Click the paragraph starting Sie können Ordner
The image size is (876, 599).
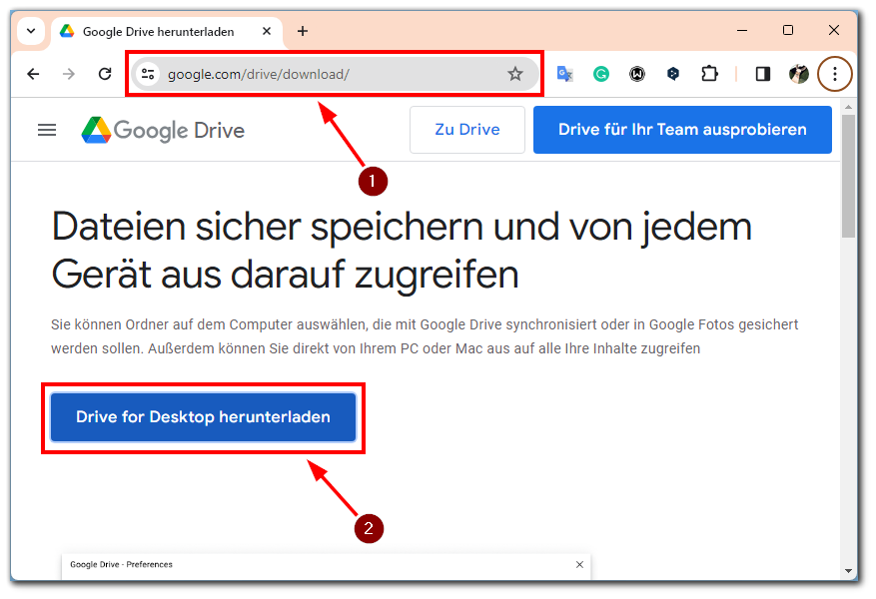pyautogui.click(x=425, y=336)
